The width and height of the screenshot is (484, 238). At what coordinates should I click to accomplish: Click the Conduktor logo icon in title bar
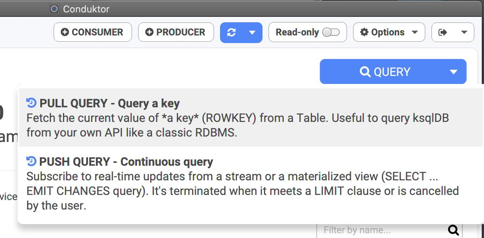pos(54,9)
